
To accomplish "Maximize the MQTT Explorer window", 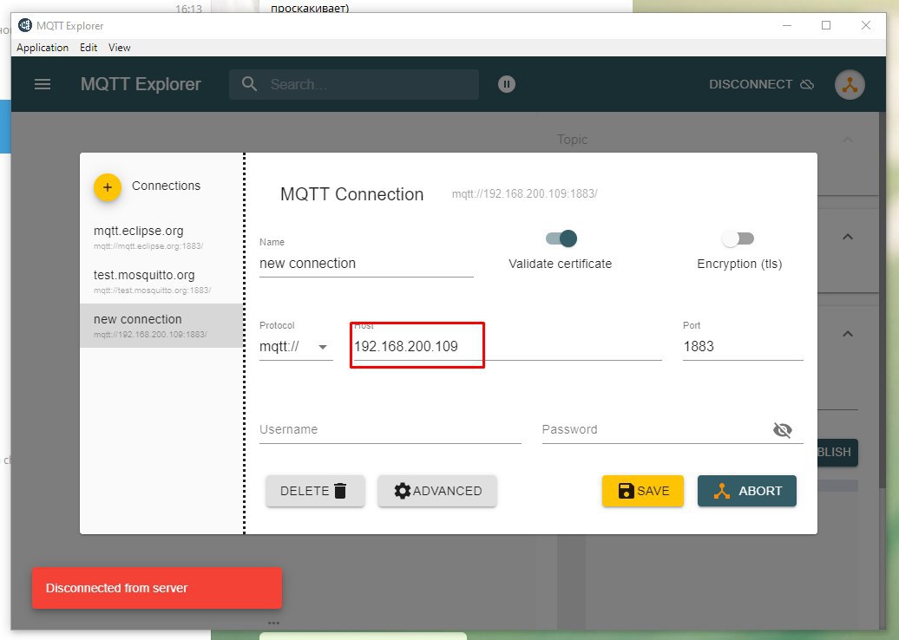I will [826, 25].
